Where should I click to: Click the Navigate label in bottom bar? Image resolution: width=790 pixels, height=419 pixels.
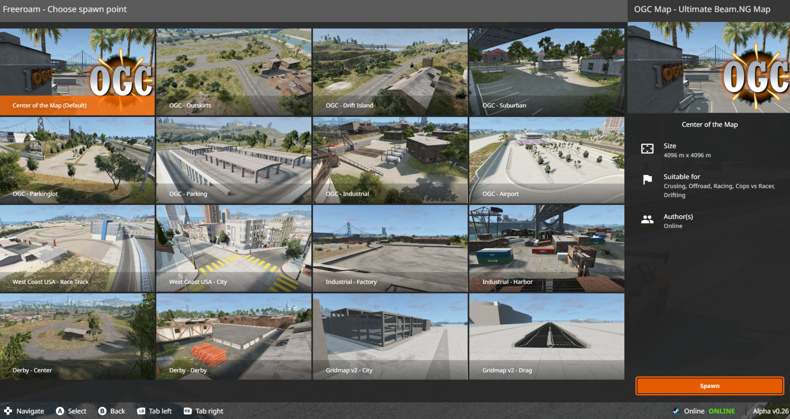click(x=30, y=411)
